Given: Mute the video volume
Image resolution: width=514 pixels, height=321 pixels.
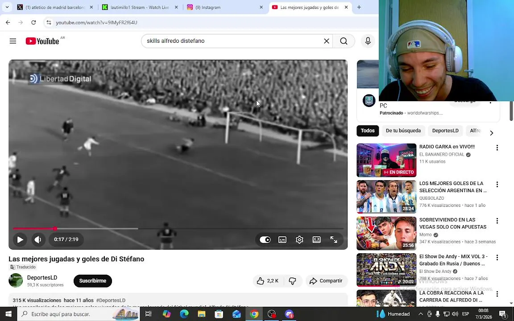Looking at the screenshot, I should [x=38, y=239].
